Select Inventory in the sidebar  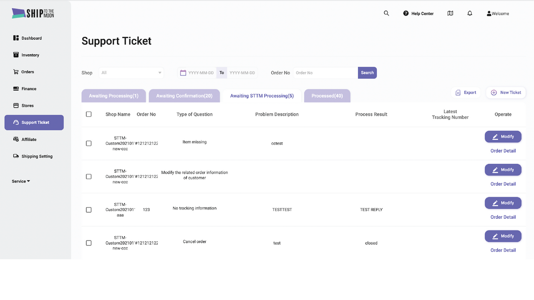tap(29, 55)
